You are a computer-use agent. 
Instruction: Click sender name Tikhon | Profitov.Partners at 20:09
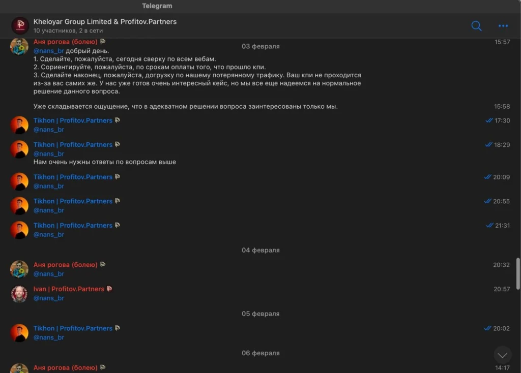pyautogui.click(x=73, y=177)
